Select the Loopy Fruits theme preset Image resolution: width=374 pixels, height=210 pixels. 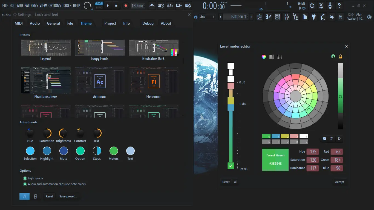point(99,50)
